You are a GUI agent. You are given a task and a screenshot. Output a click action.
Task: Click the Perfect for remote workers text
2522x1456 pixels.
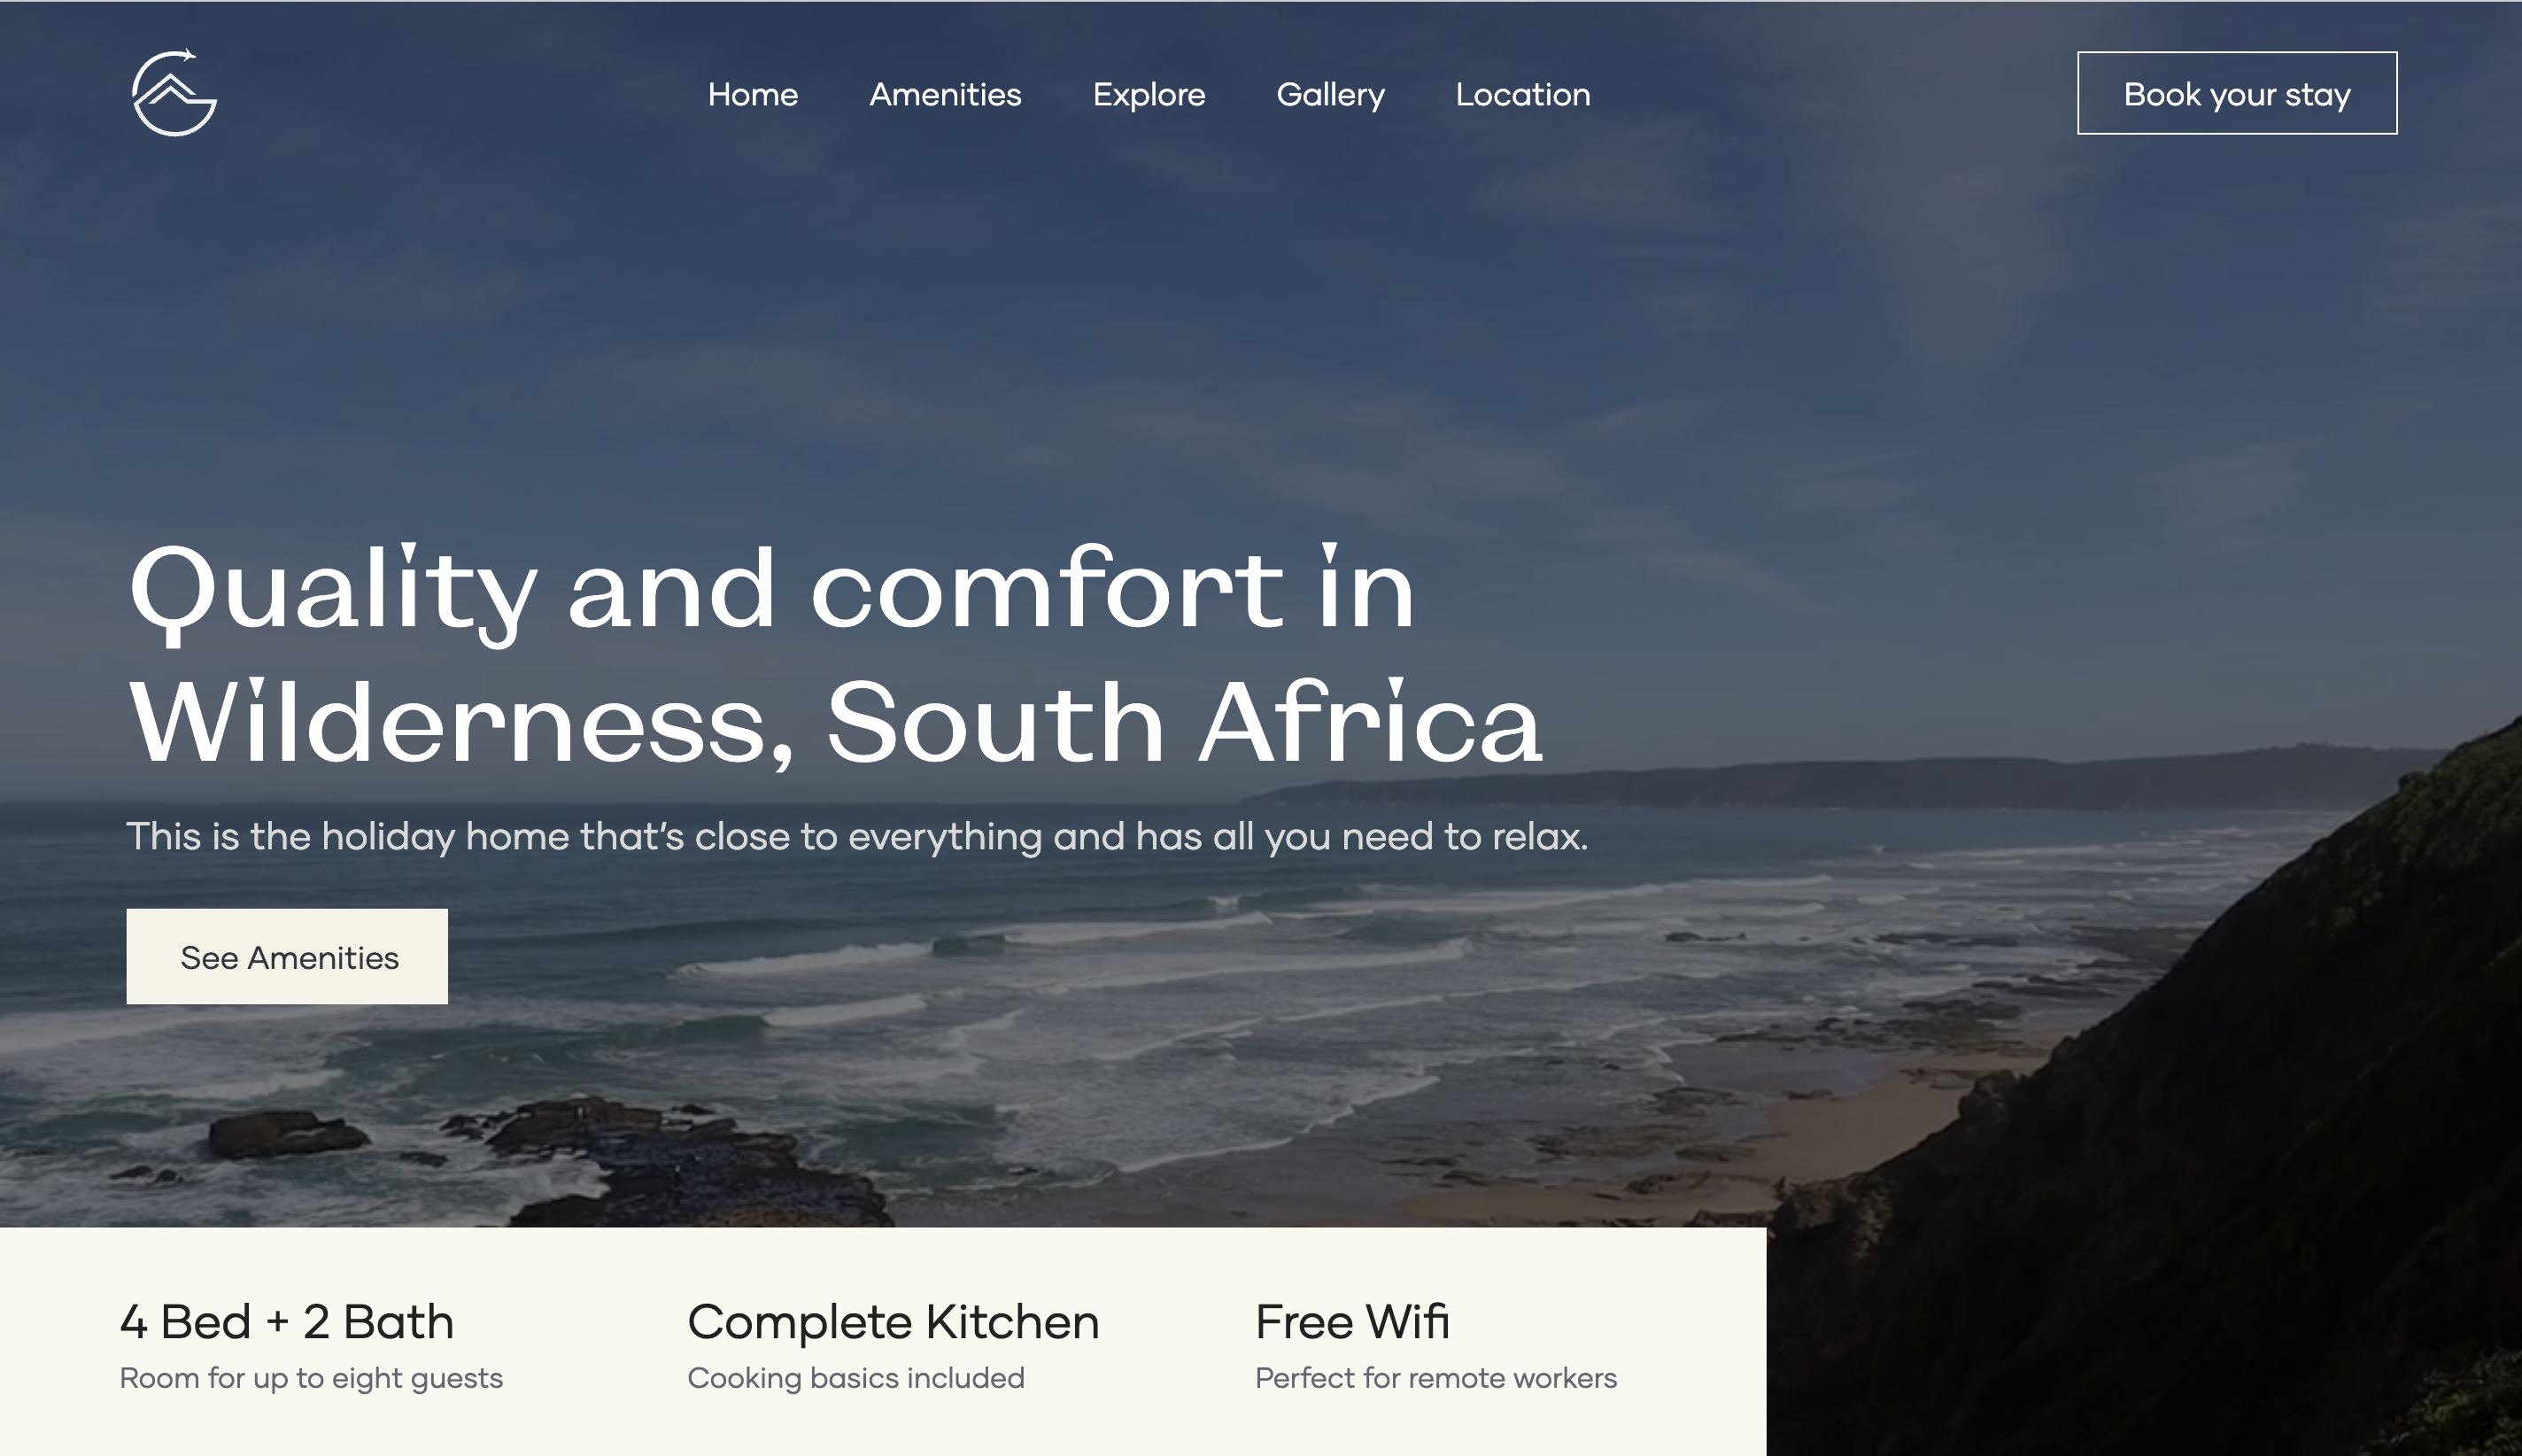[1435, 1378]
